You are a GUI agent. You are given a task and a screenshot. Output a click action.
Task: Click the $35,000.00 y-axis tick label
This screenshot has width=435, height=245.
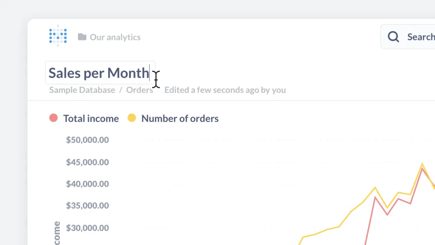[x=87, y=205]
